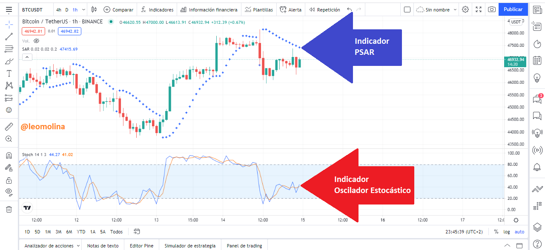The width and height of the screenshot is (545, 250).
Task: Start bar Repetición mode
Action: pos(324,9)
